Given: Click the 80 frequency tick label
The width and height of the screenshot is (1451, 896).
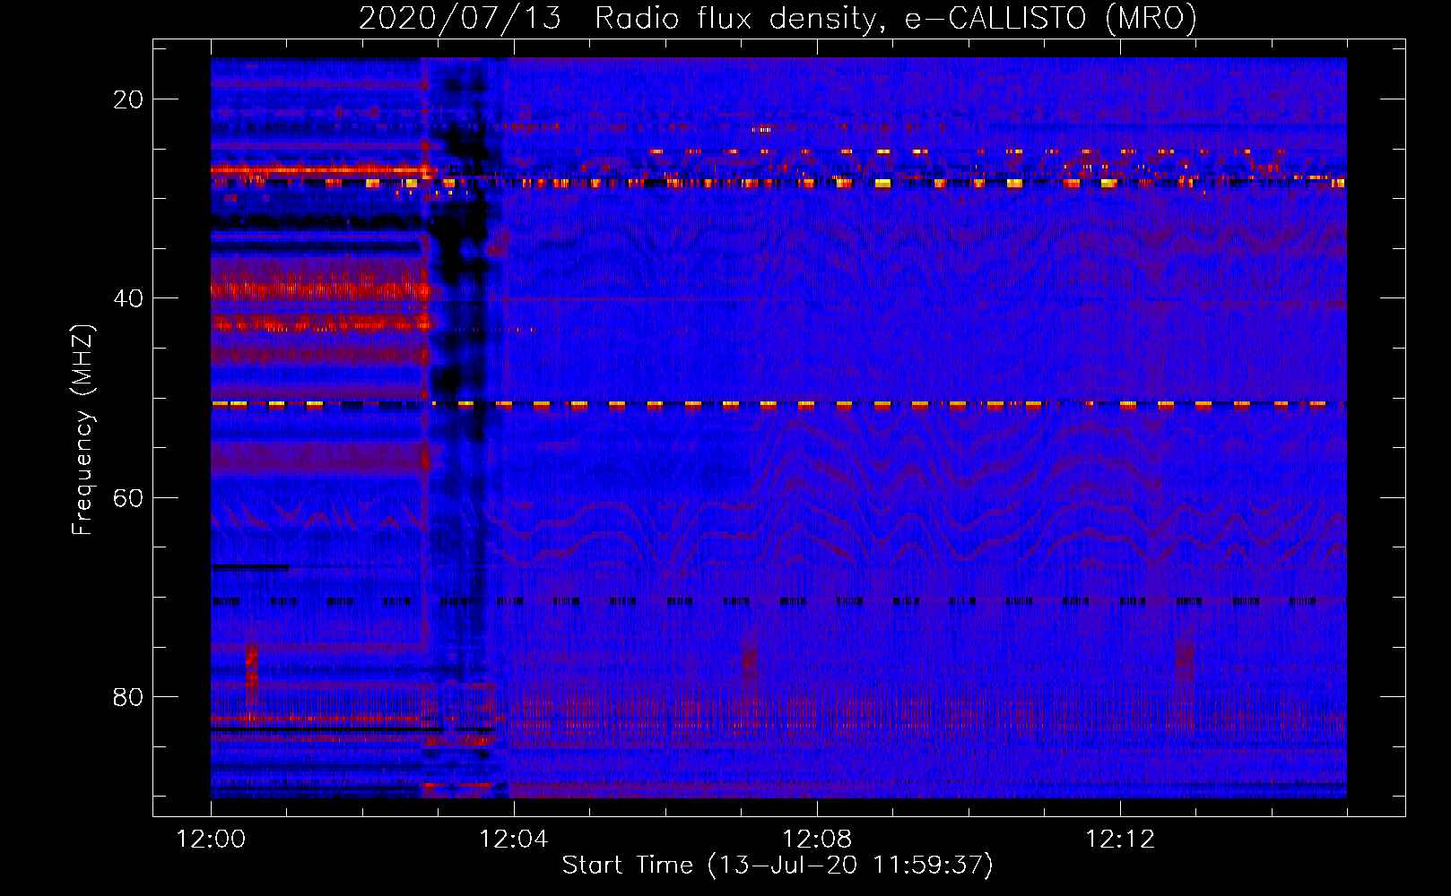Looking at the screenshot, I should click(128, 696).
